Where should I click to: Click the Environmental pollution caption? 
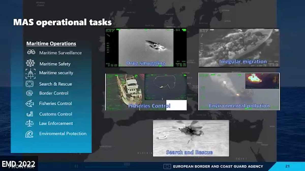point(239,106)
